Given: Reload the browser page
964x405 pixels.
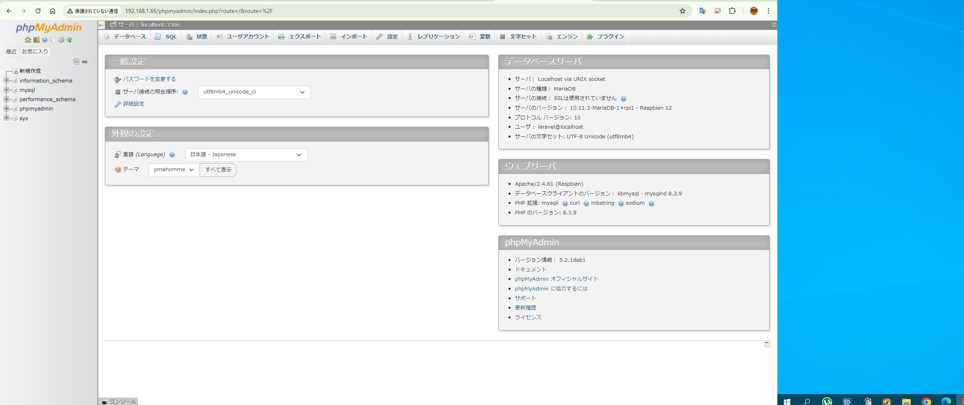Looking at the screenshot, I should 38,11.
